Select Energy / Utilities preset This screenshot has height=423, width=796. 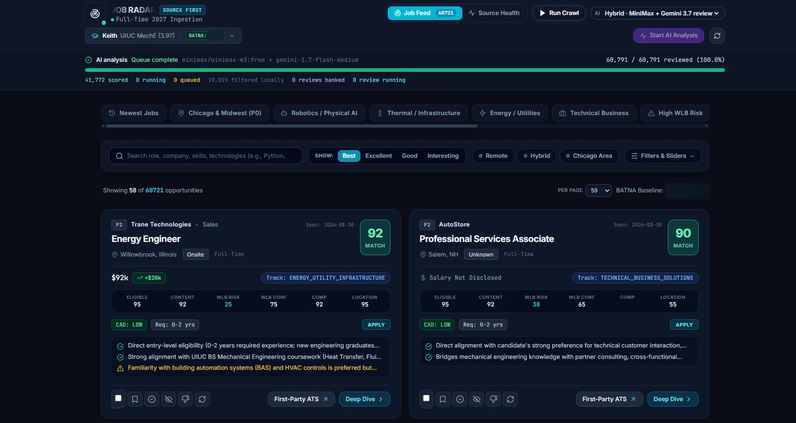tap(509, 113)
